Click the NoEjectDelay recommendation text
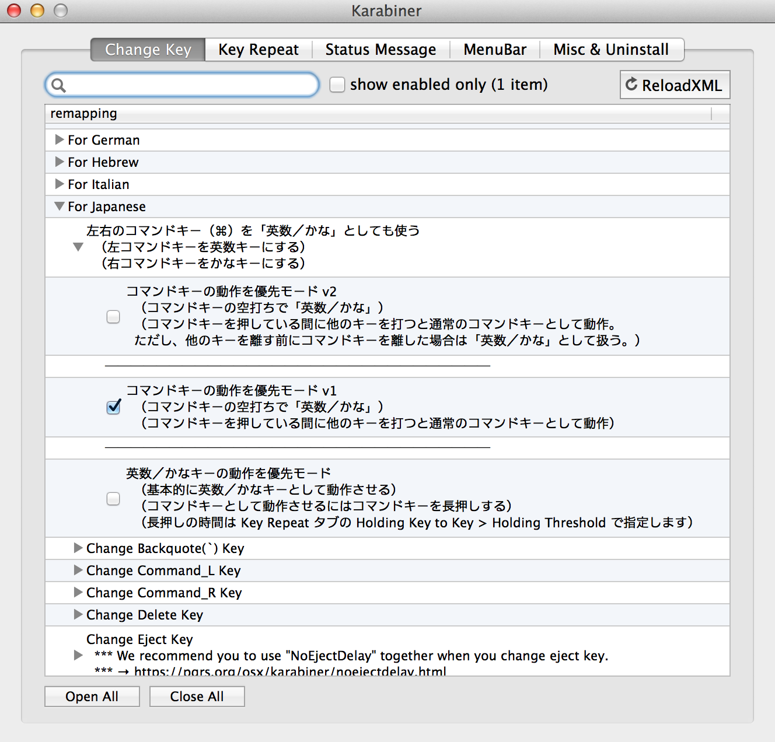The width and height of the screenshot is (775, 742). click(351, 656)
